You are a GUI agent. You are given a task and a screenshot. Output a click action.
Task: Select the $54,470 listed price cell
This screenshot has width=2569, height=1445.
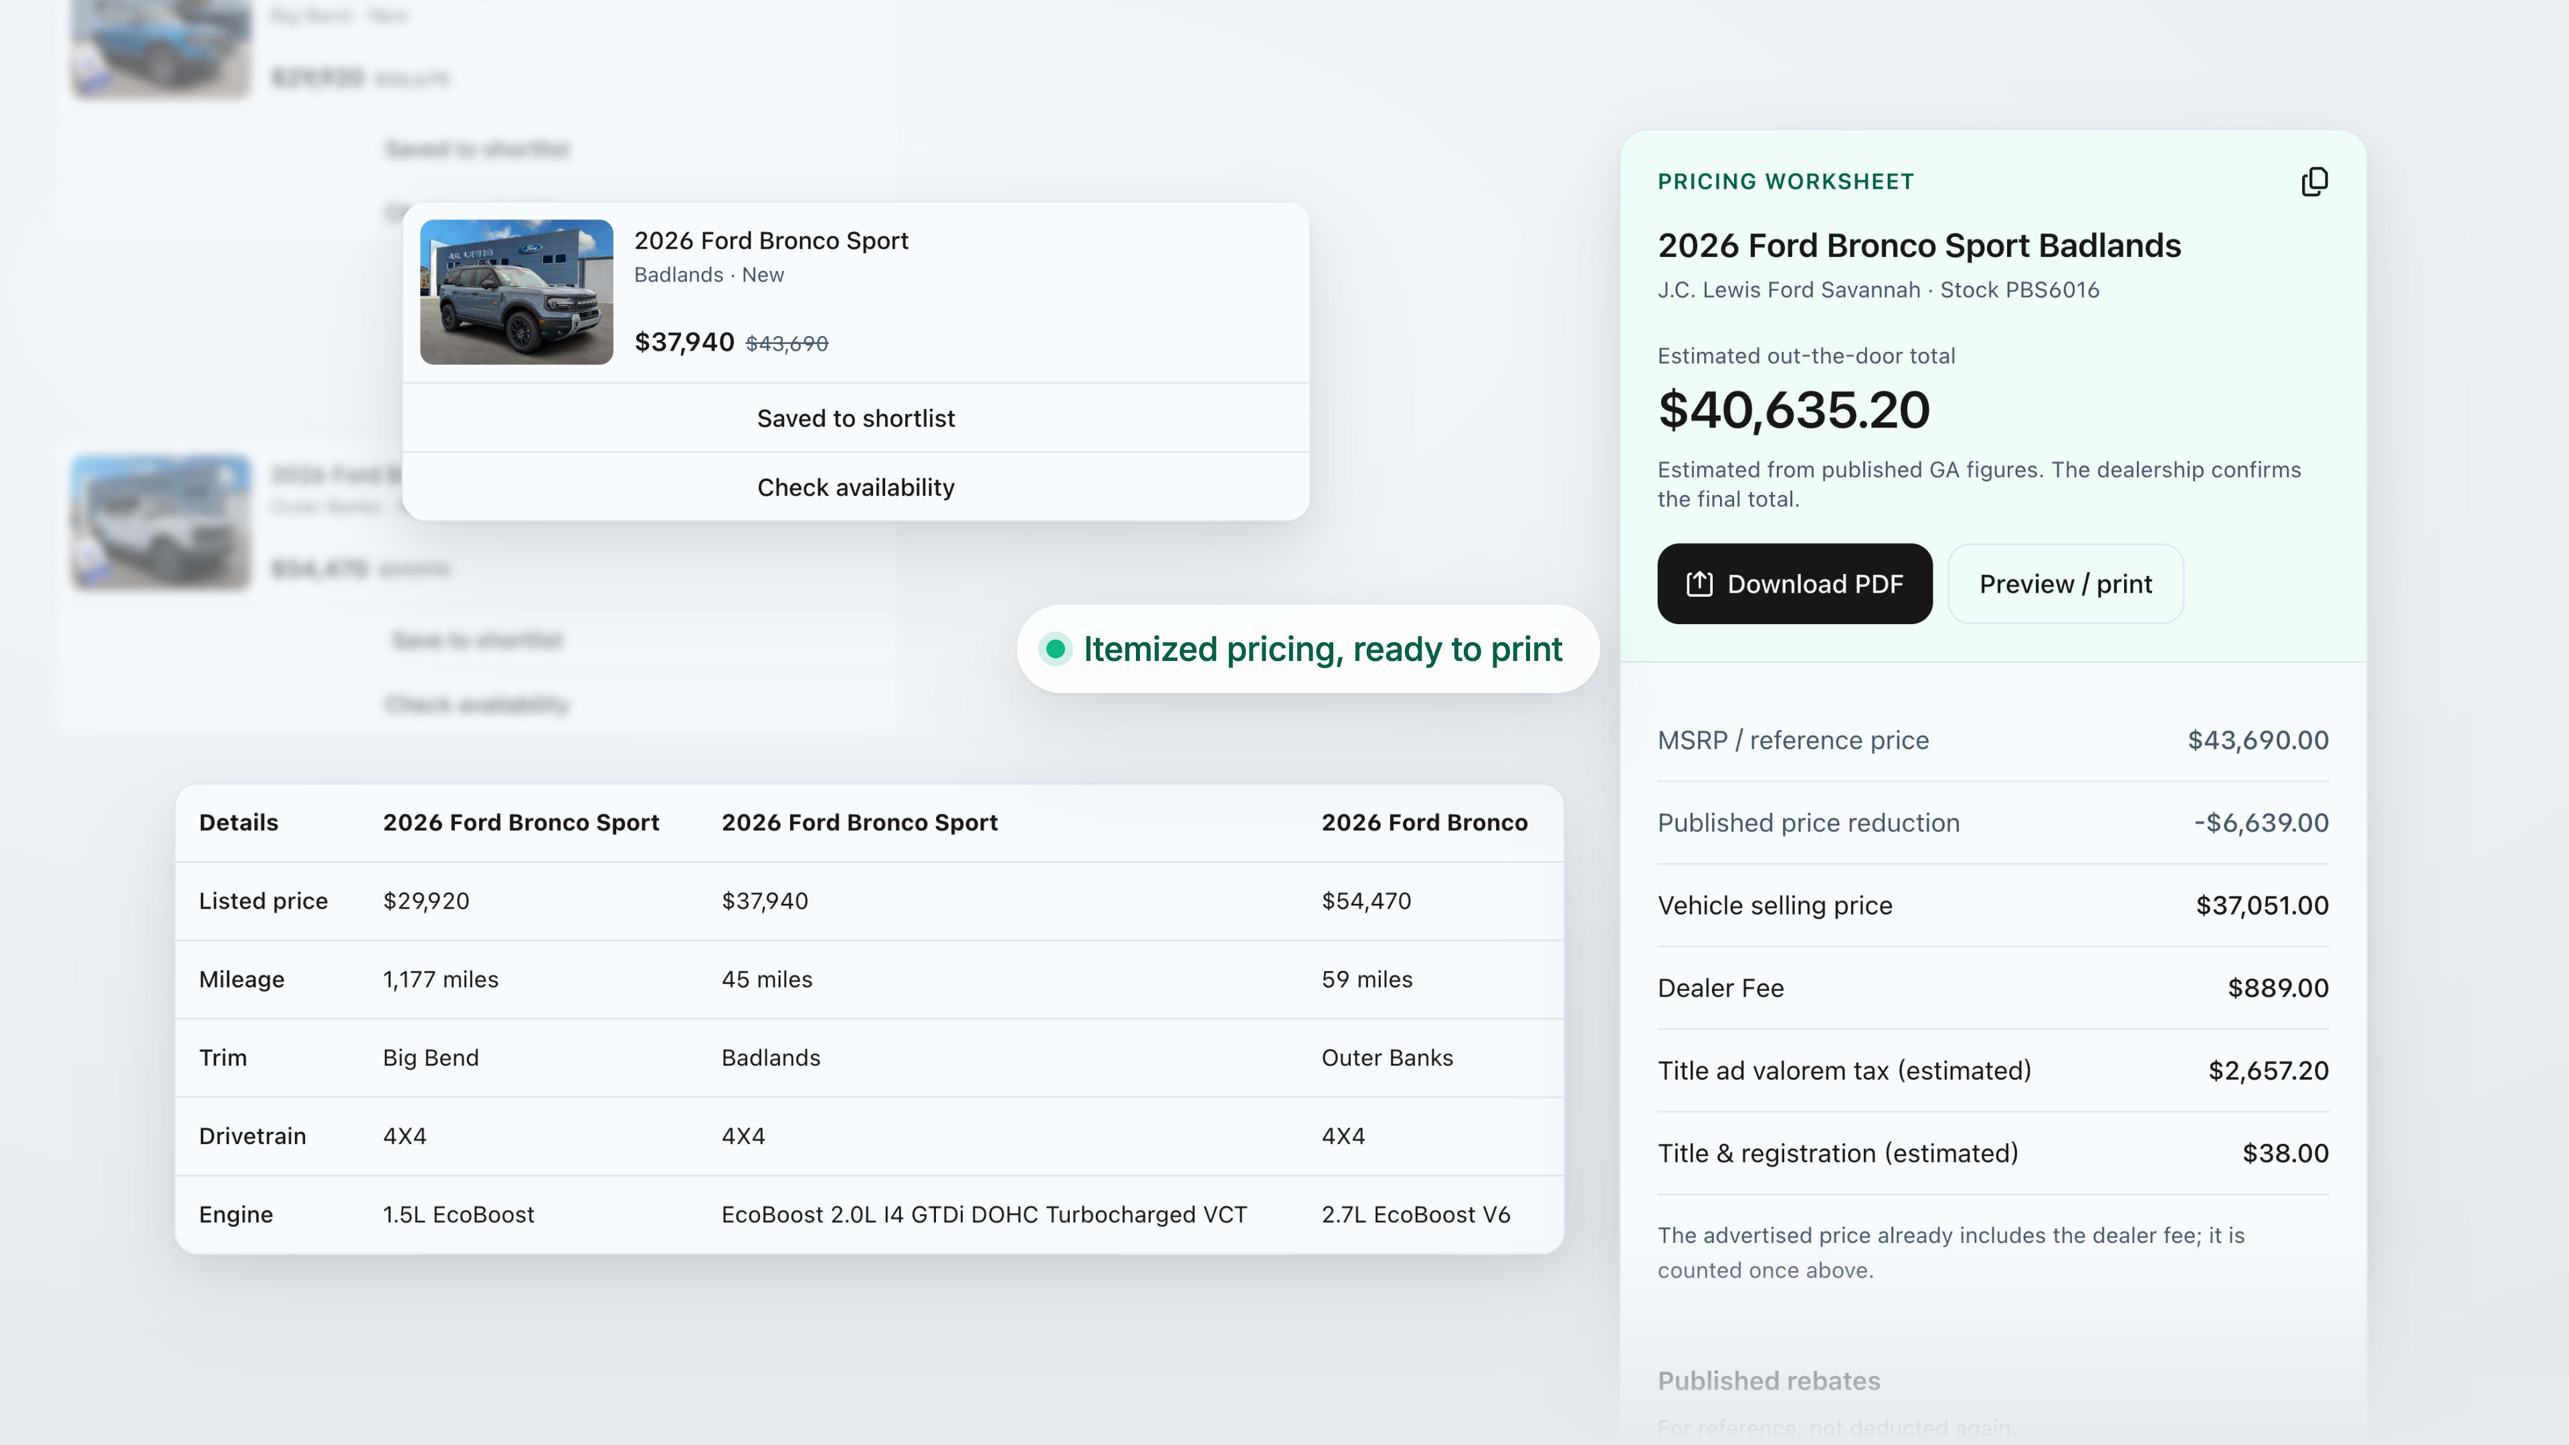click(x=1366, y=902)
